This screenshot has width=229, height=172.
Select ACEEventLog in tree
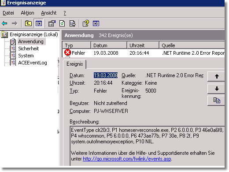[x=33, y=63]
